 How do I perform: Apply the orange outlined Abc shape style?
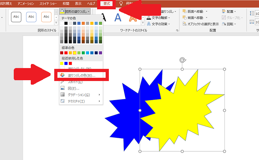pos(47,17)
